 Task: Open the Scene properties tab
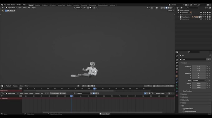coord(177,69)
